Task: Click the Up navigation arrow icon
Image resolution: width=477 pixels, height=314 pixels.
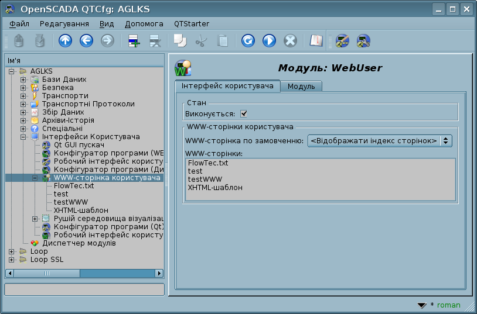Action: click(x=65, y=41)
